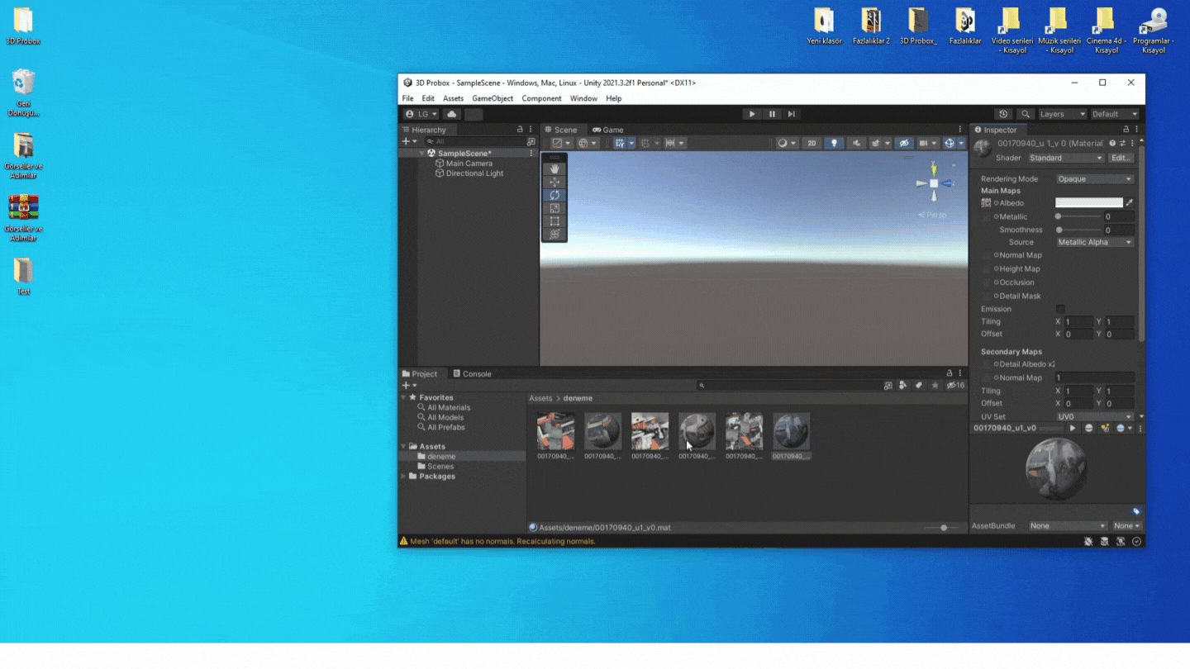Viewport: 1190px width, 669px height.
Task: Select the Hand tool in Scene view
Action: pyautogui.click(x=555, y=169)
